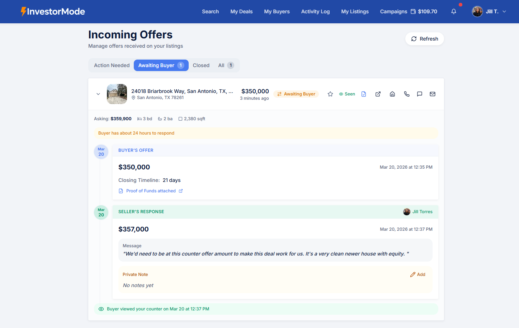Open chat with the buyer
This screenshot has height=328, width=519.
(x=420, y=94)
